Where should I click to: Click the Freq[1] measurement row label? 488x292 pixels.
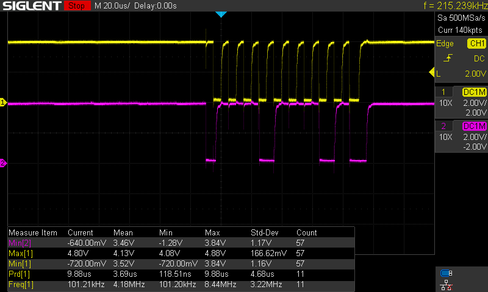21,285
